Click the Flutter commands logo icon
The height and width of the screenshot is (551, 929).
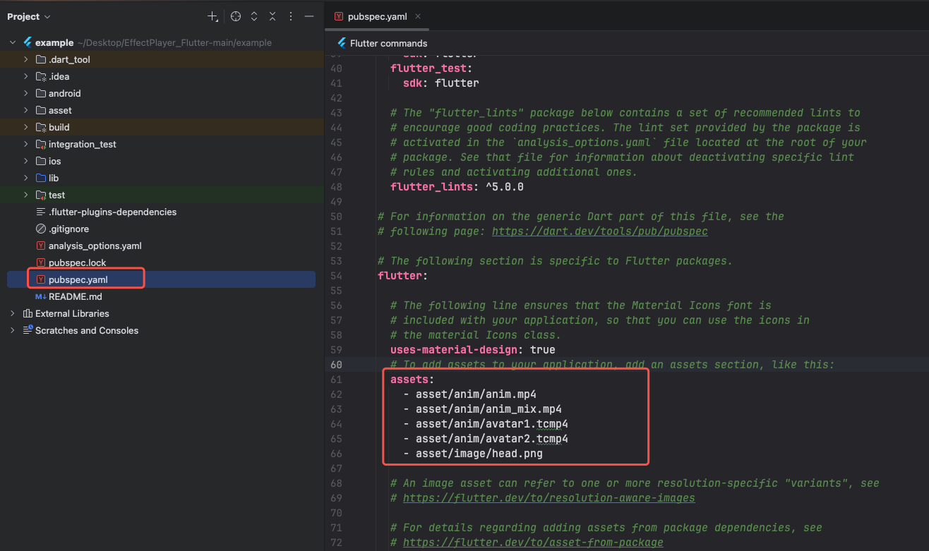click(342, 43)
